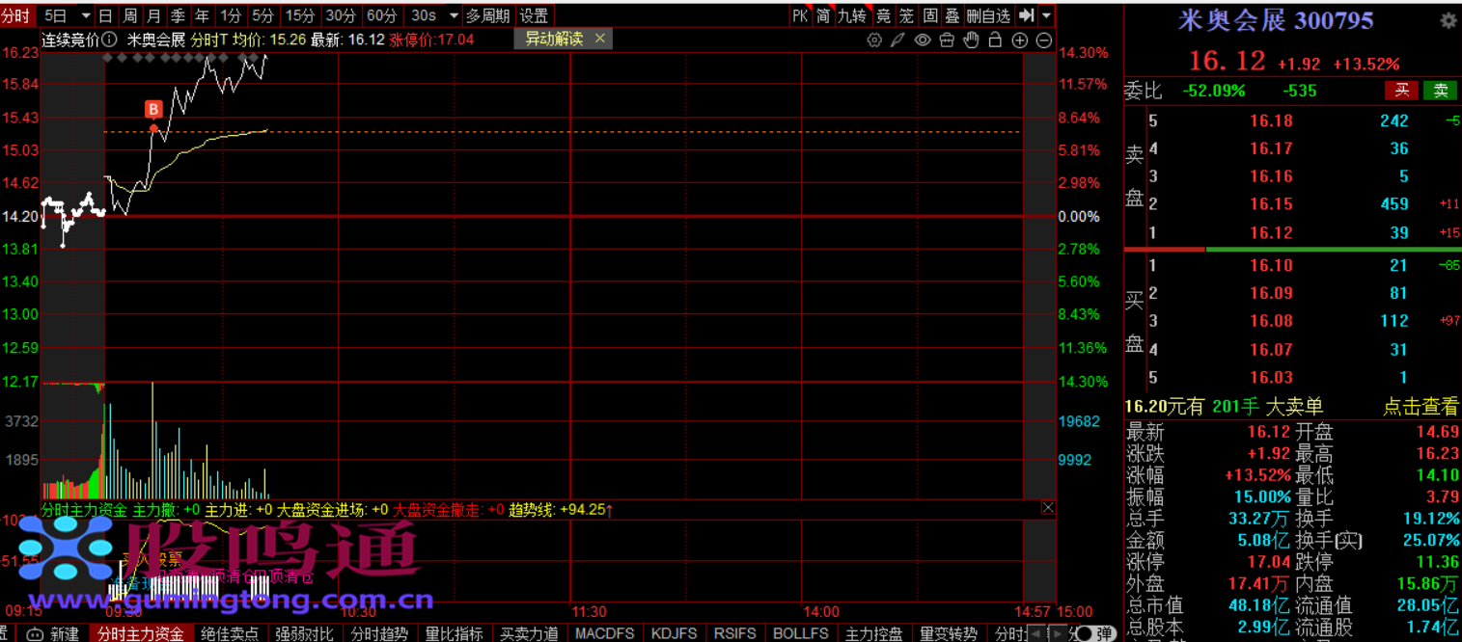1462x642 pixels.
Task: Select the 买卖力道 indicator tab
Action: 530,633
